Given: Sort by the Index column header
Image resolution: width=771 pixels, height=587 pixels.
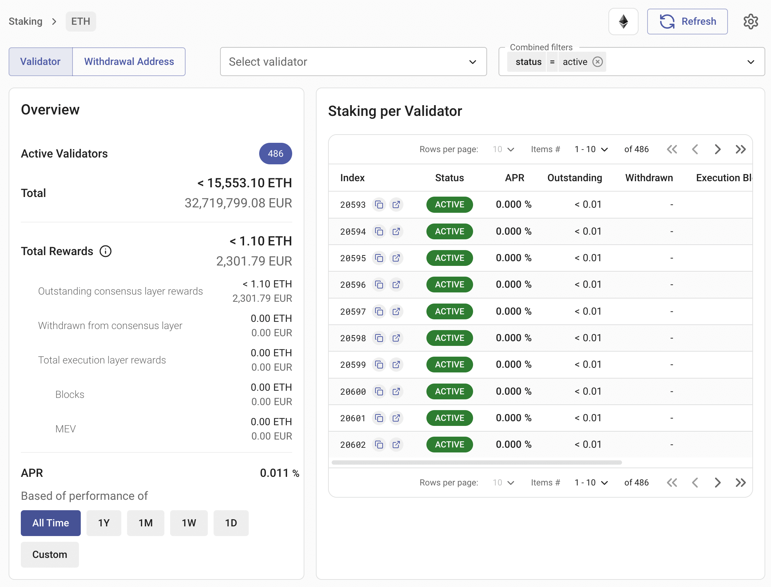Looking at the screenshot, I should [x=352, y=178].
